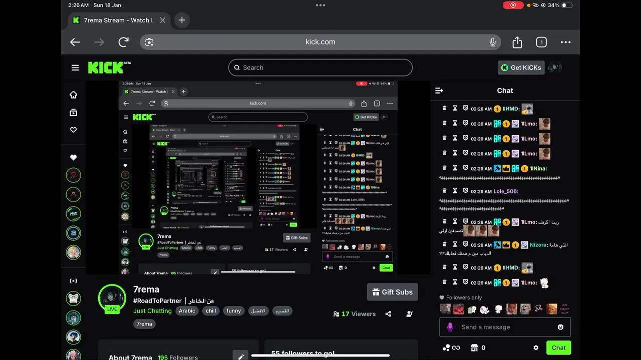Select the الافضل tag
Image resolution: width=641 pixels, height=360 pixels.
tap(258, 310)
